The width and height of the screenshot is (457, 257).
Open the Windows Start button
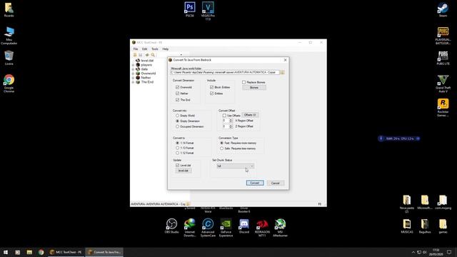point(6,252)
